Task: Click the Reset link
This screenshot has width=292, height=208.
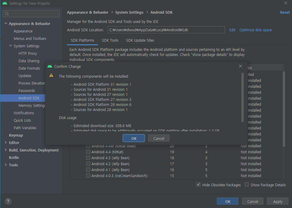Action: tap(285, 12)
